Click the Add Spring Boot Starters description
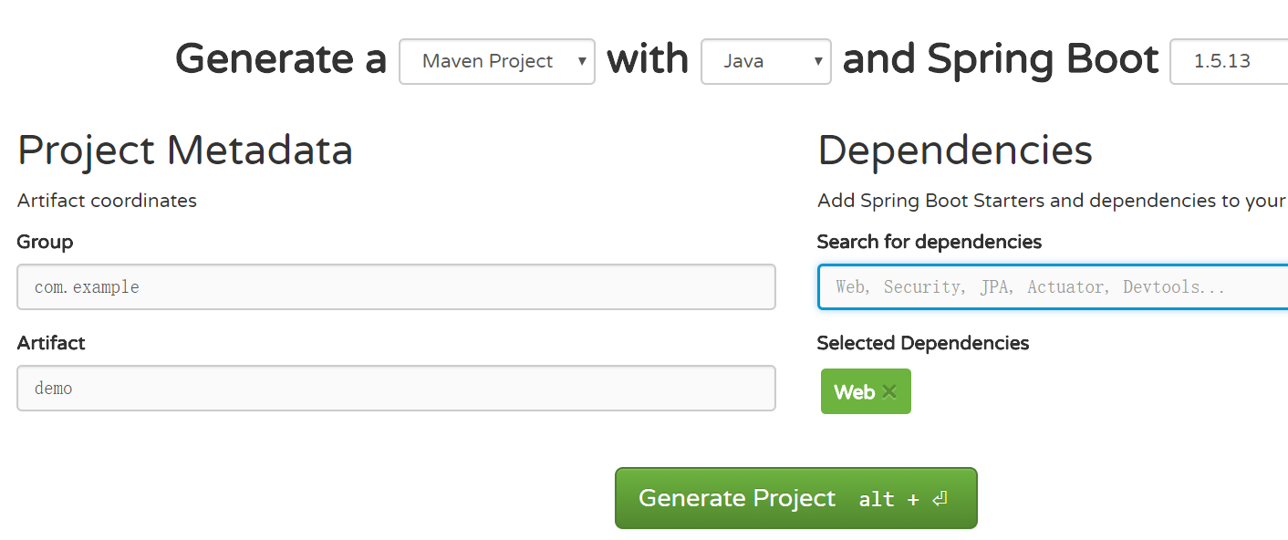1288x540 pixels. 1053,201
